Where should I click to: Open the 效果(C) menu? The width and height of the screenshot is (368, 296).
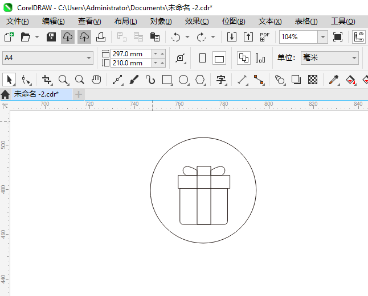[x=197, y=21]
